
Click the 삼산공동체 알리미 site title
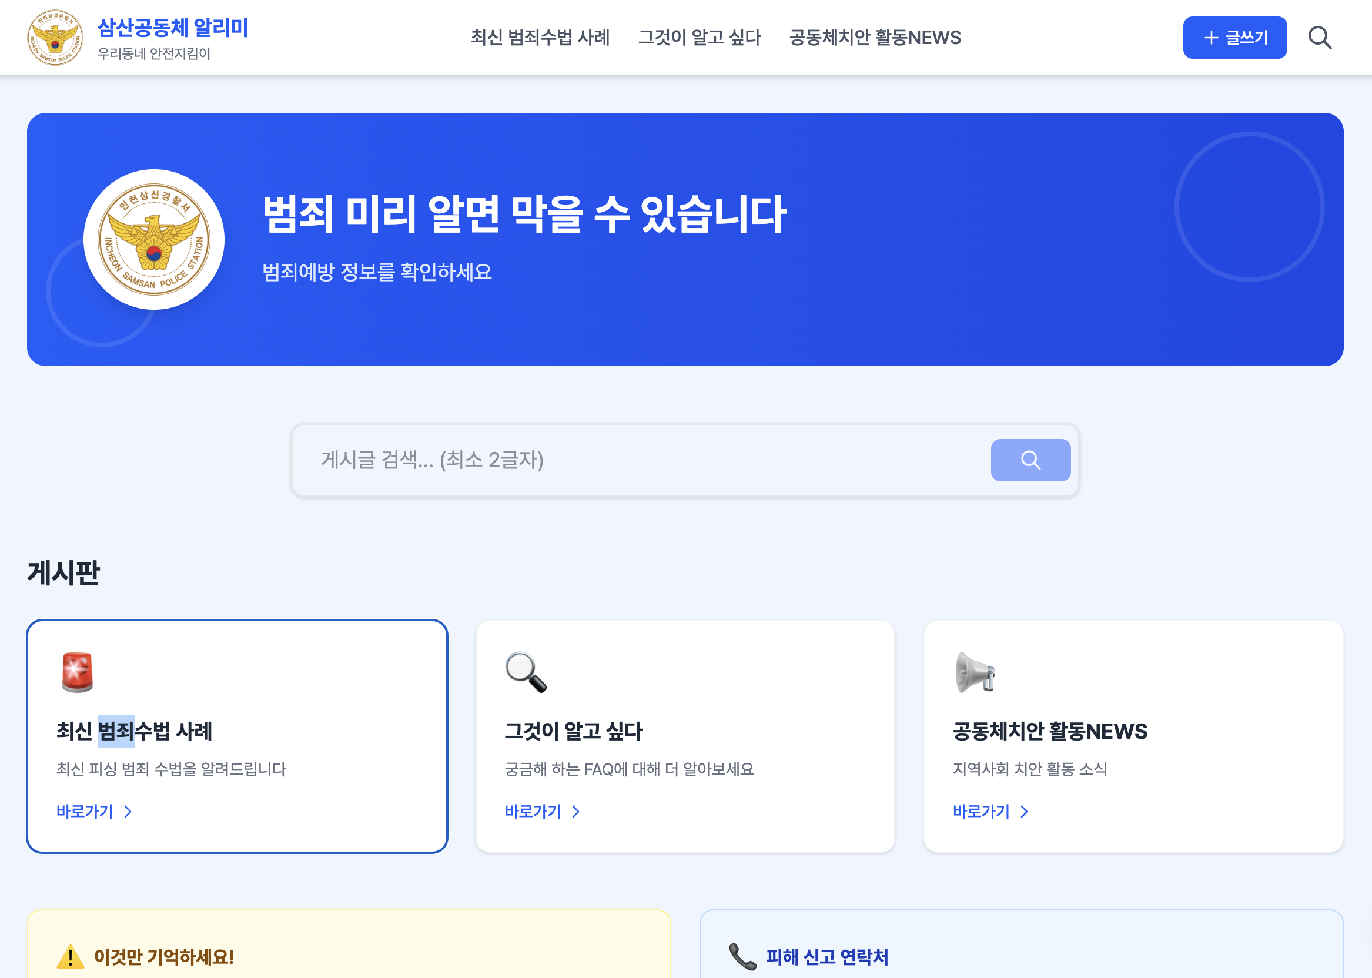[x=173, y=28]
